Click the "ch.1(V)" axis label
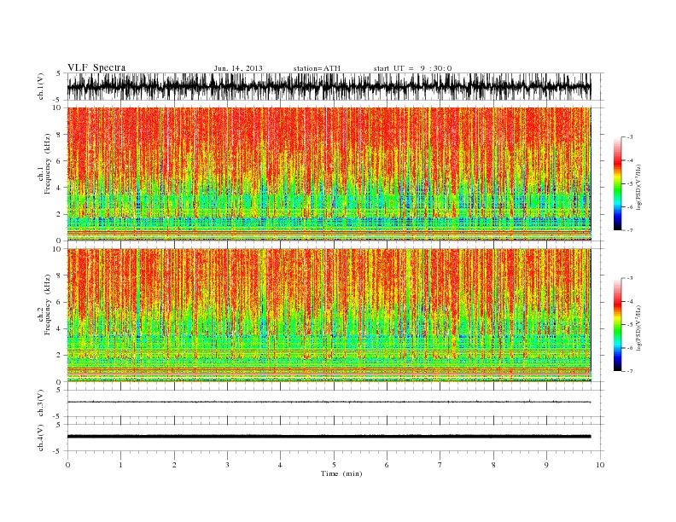 tap(41, 86)
